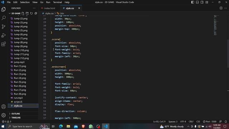The width and height of the screenshot is (229, 129).
Task: Change indentation via Spaces: 3
Action: pyautogui.click(x=173, y=121)
